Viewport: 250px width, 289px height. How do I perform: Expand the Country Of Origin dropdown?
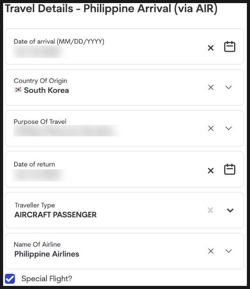[229, 88]
